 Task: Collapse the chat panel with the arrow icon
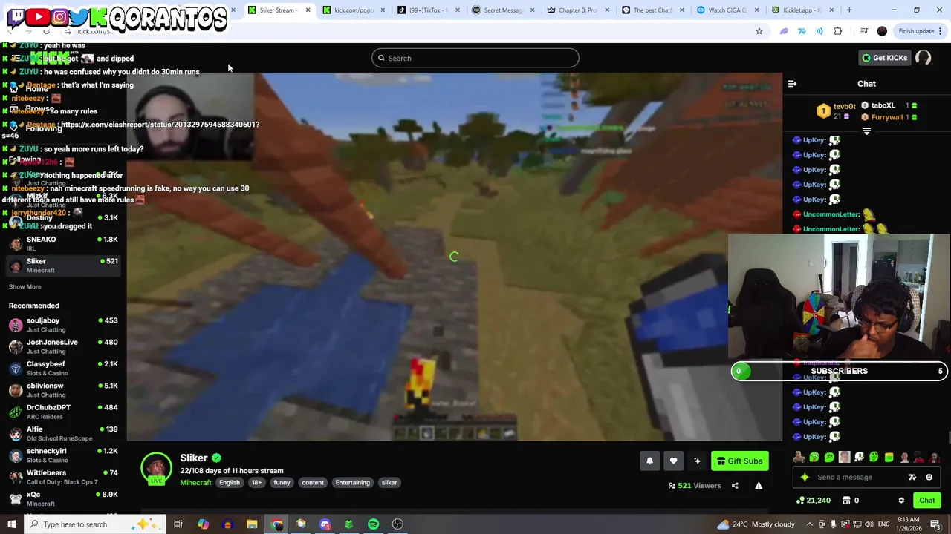[792, 84]
